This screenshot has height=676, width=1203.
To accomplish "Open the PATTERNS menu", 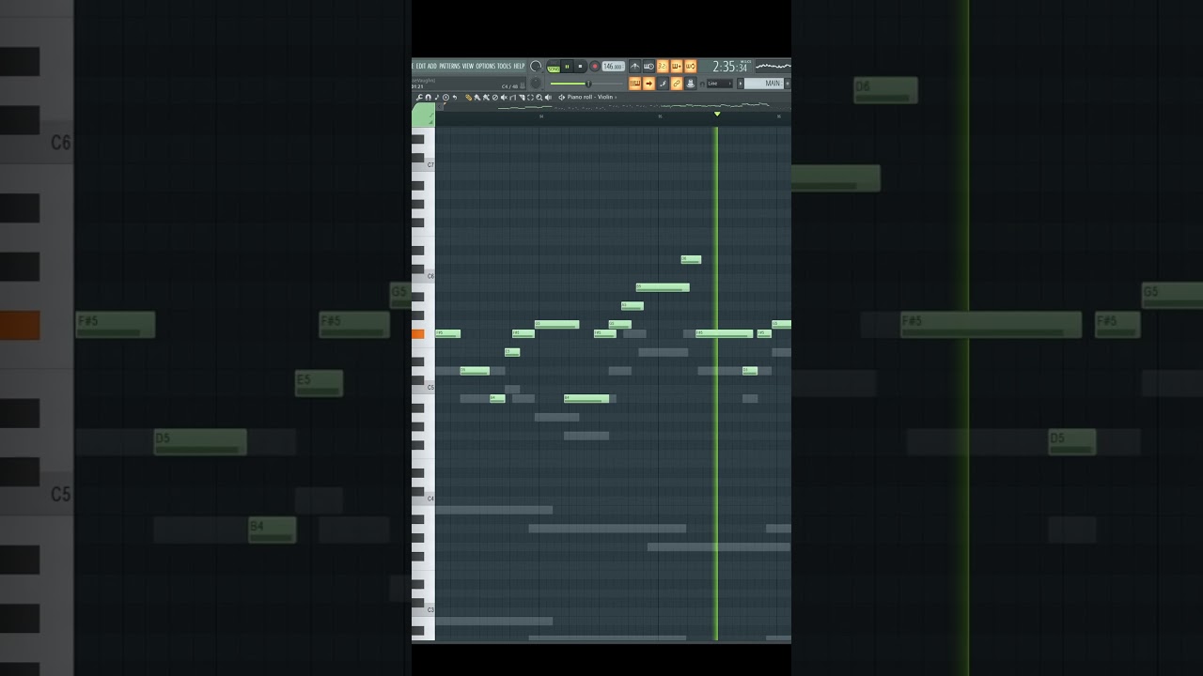I will pyautogui.click(x=449, y=66).
